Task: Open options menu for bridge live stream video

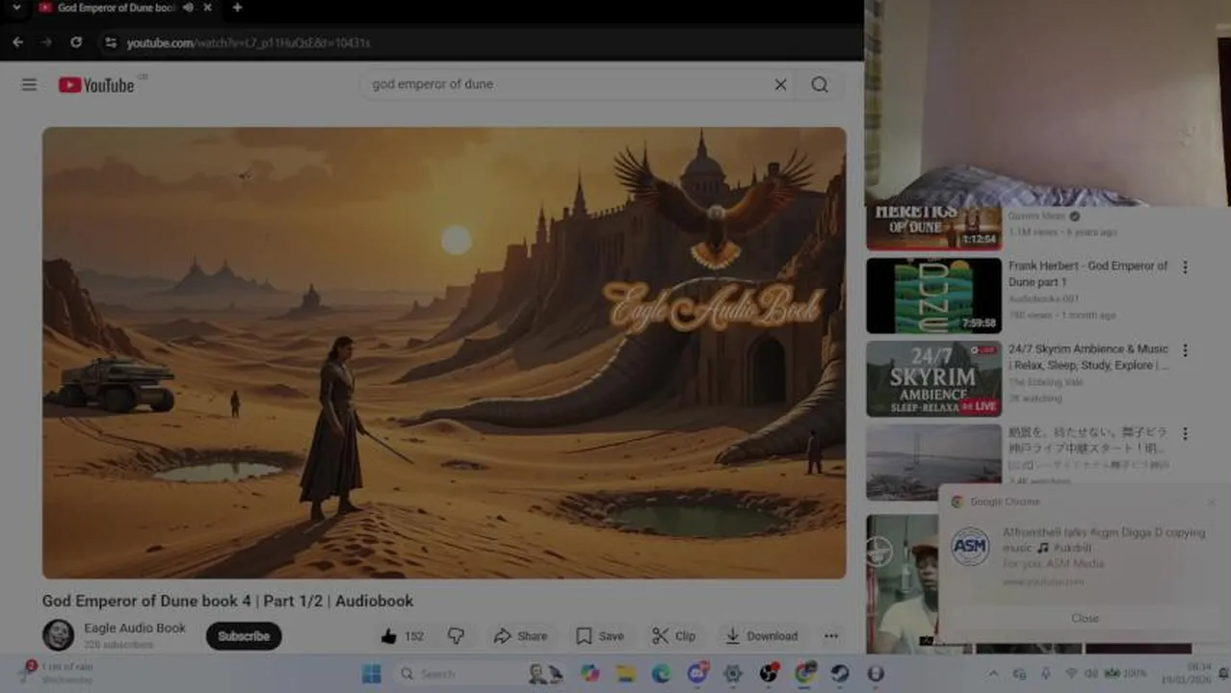Action: tap(1186, 434)
